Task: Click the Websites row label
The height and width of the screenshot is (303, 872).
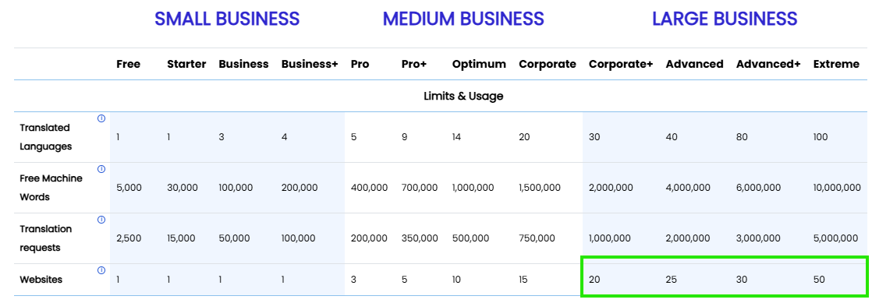Action: 41,280
